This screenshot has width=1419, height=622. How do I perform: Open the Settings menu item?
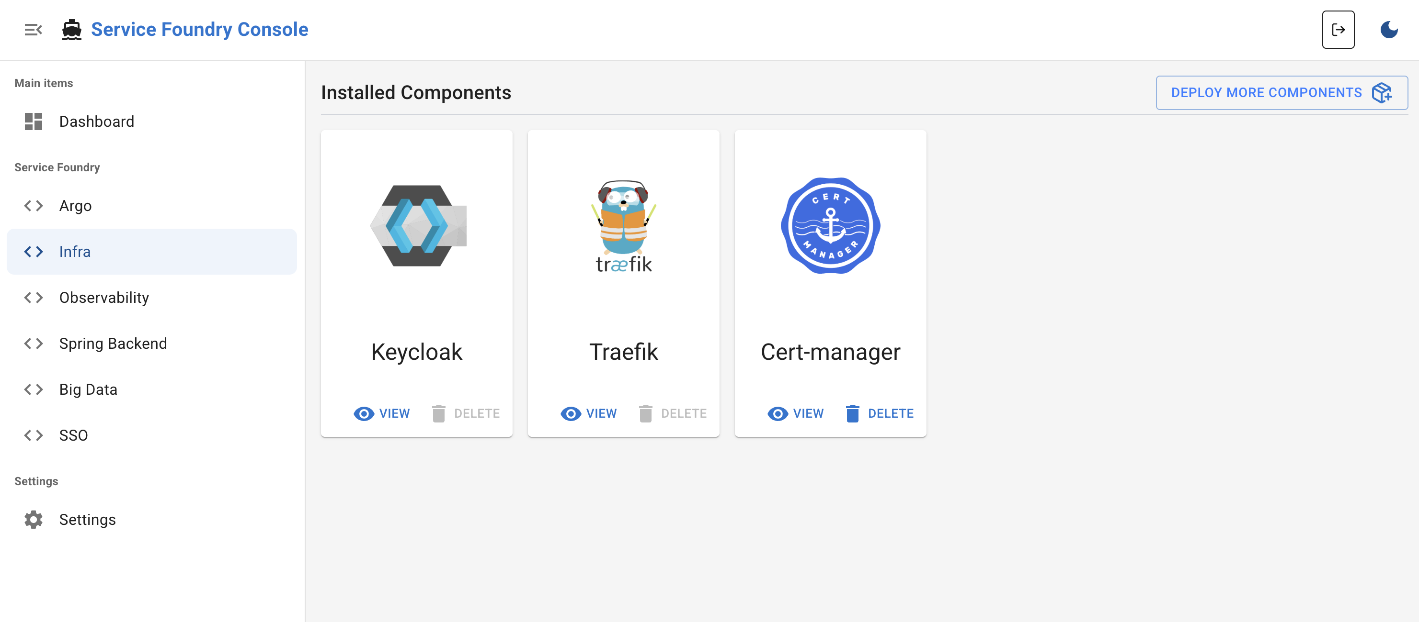151,520
